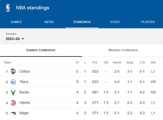Select the Standings tab

(x=82, y=22)
